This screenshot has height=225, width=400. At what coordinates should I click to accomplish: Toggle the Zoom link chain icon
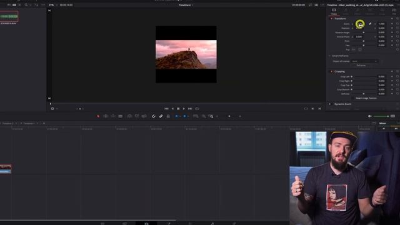pos(370,24)
